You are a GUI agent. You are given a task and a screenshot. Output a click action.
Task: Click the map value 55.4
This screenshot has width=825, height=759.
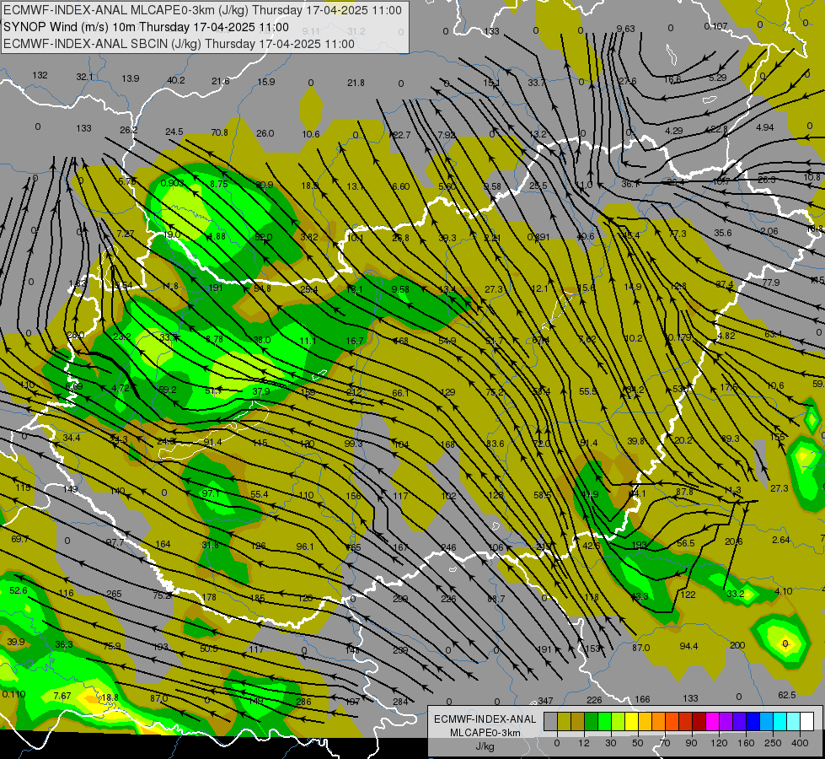pos(260,494)
